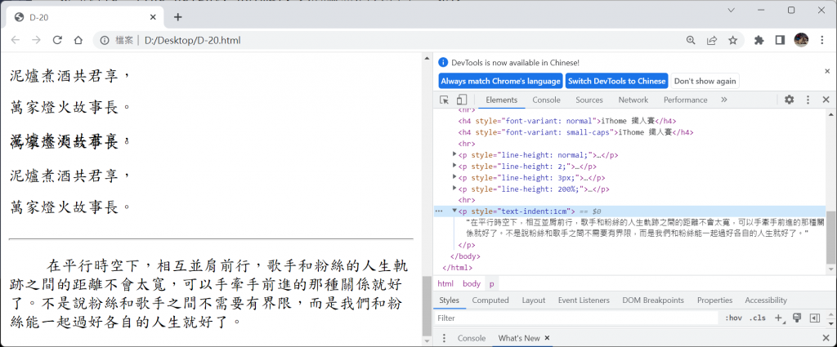Open the selected node's ellipsis actions
The height and width of the screenshot is (347, 837).
point(439,211)
